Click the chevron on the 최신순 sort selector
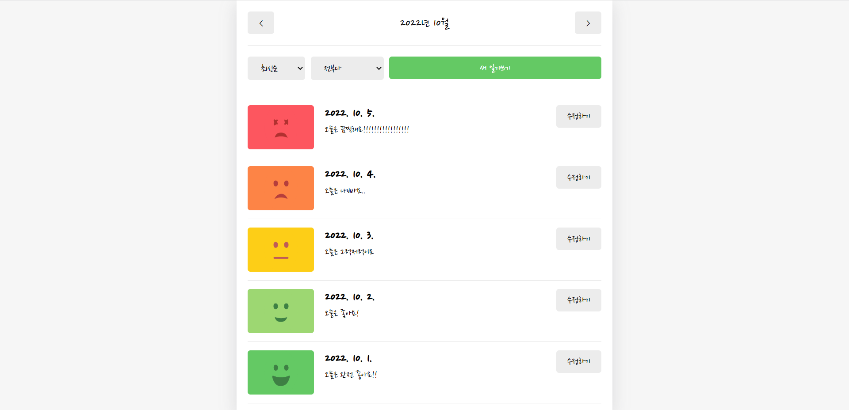Image resolution: width=849 pixels, height=410 pixels. pos(300,68)
